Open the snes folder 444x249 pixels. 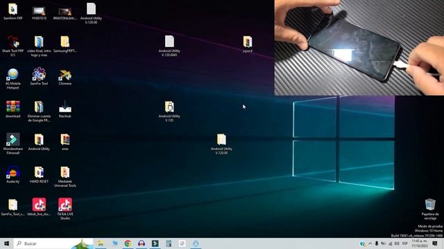(65, 142)
